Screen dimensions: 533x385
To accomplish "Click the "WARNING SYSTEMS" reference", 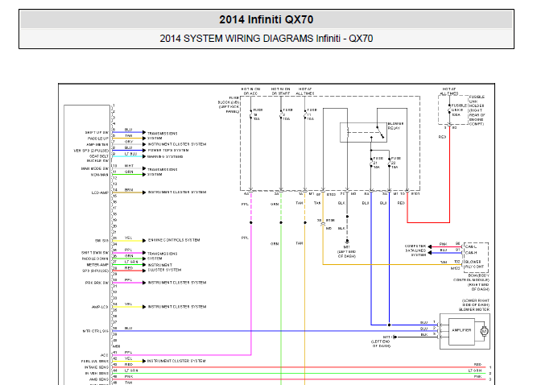I will tap(165, 156).
